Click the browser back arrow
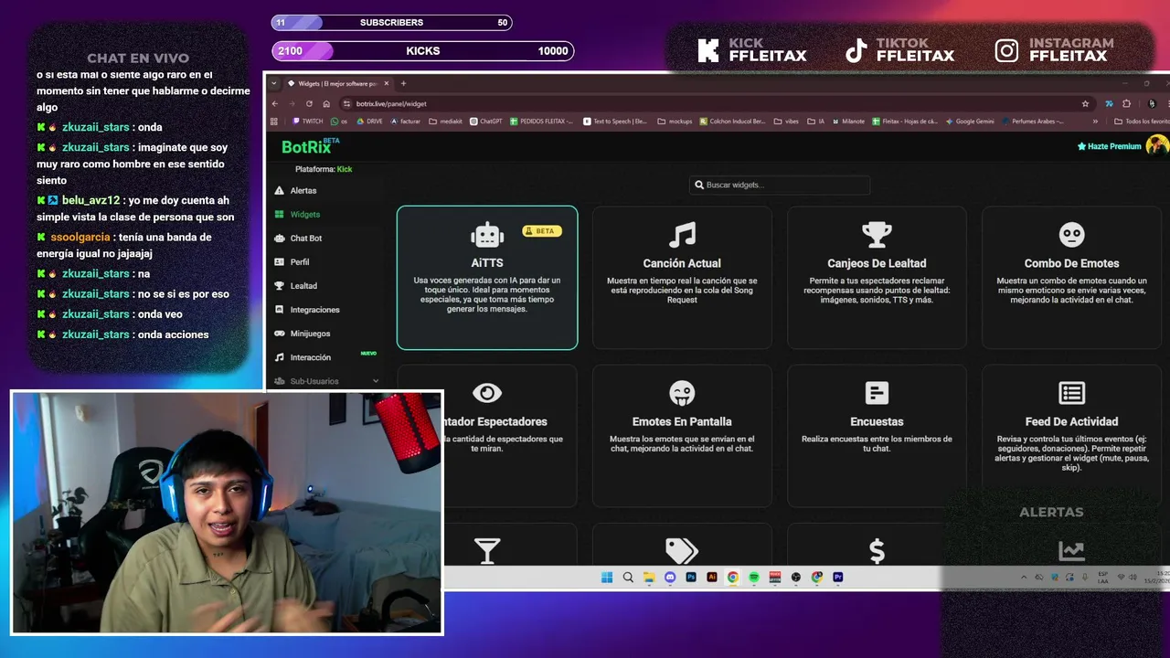The width and height of the screenshot is (1170, 658). point(276,103)
